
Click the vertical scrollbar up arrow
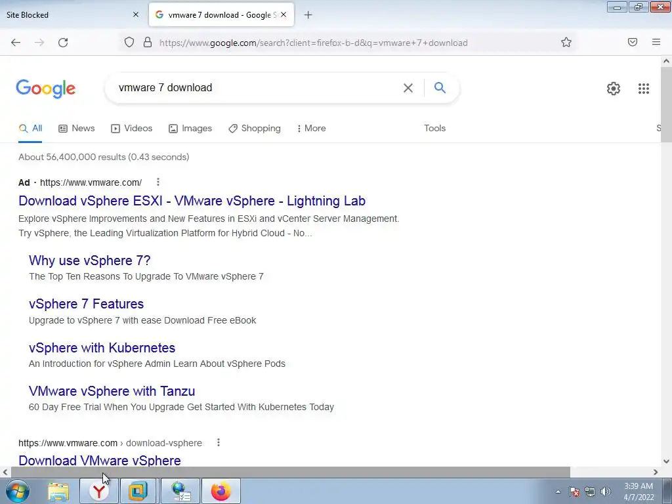coord(666,61)
